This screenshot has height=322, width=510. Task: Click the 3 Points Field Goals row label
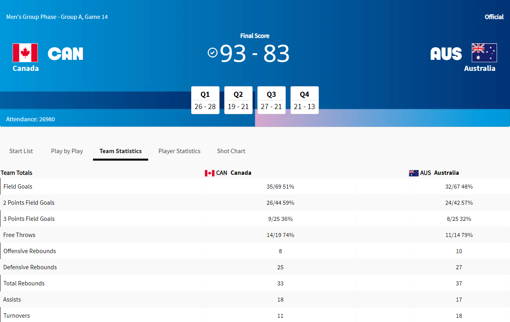tap(29, 219)
